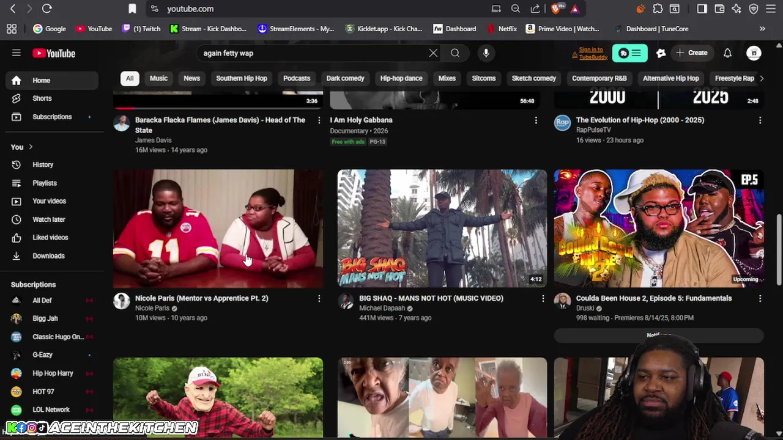Open the Hip Hop Harry subscription
Image resolution: width=783 pixels, height=440 pixels.
point(52,373)
